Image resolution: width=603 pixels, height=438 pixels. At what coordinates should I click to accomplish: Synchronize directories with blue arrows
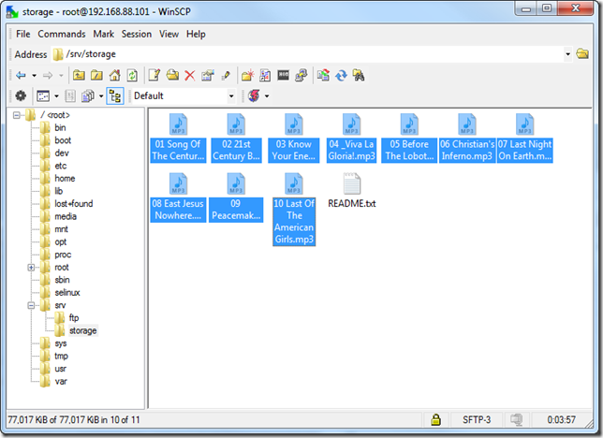tap(341, 76)
